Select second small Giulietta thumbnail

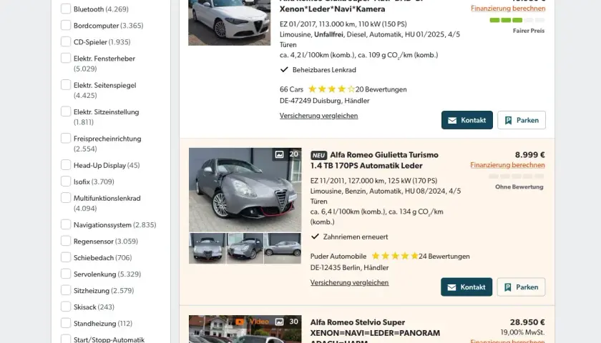click(x=245, y=249)
